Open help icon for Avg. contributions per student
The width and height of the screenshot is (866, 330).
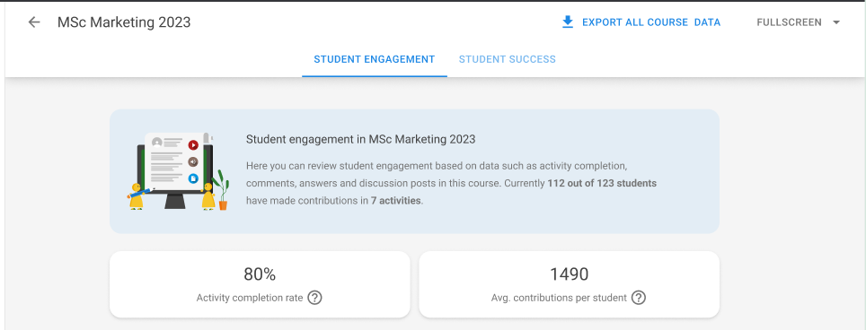(639, 298)
